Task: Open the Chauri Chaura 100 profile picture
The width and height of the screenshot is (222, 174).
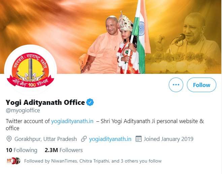Action: (30, 70)
